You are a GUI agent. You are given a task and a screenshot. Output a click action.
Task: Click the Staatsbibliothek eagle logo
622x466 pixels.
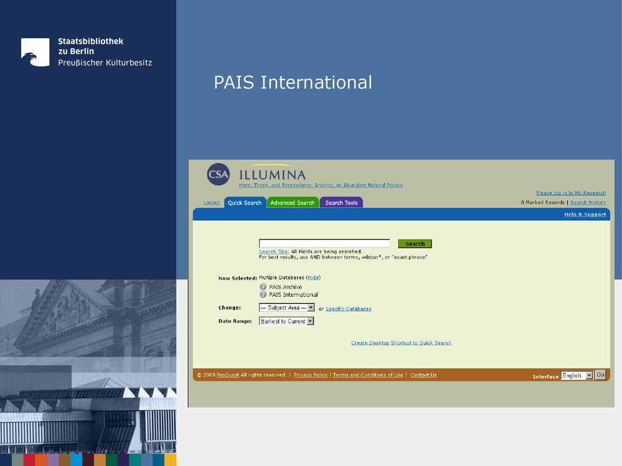click(35, 52)
